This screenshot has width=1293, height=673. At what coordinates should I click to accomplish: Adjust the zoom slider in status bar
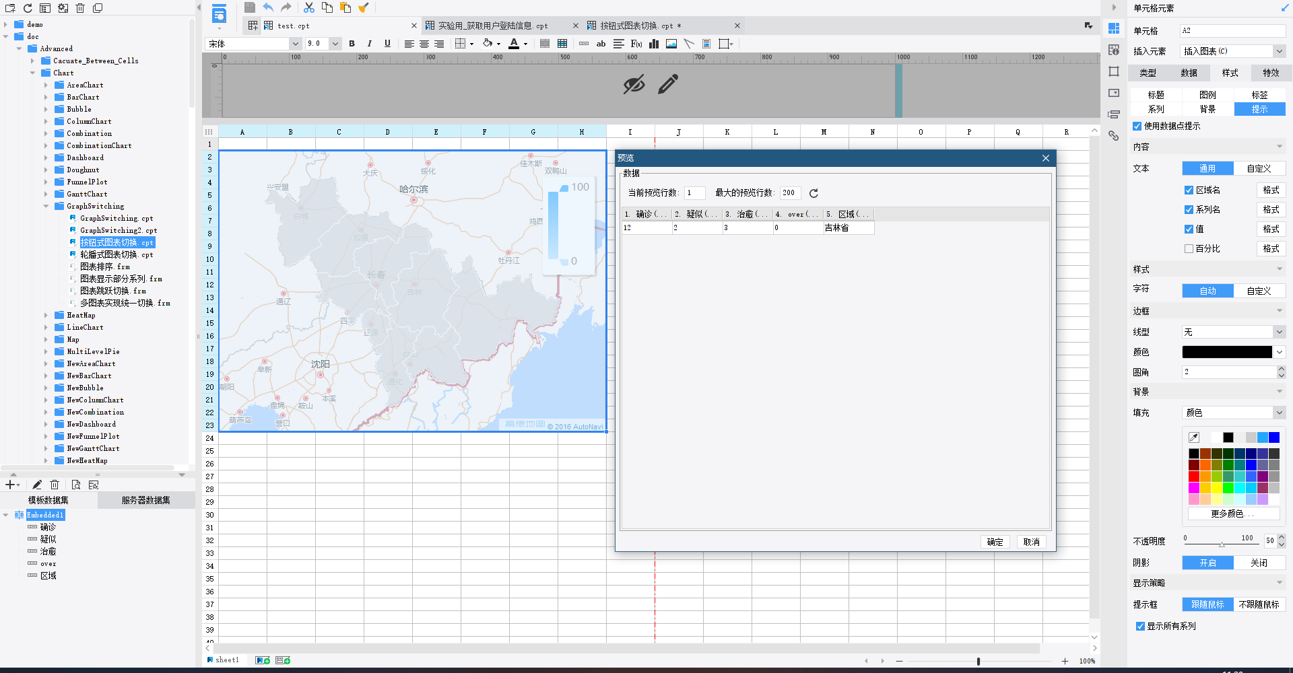tap(979, 662)
